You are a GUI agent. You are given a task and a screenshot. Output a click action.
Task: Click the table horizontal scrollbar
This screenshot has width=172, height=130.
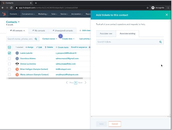pyautogui.click(x=45, y=78)
